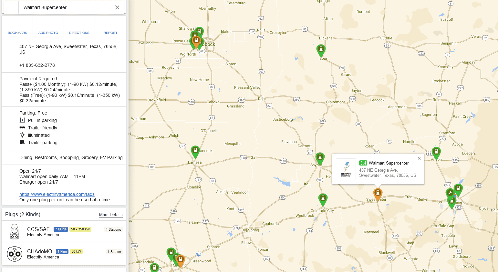Viewport: 498px width, 272px height.
Task: Click the 1 Station label
Action: pyautogui.click(x=114, y=252)
